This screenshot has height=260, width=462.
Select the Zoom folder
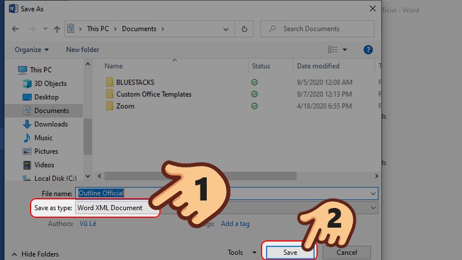[x=125, y=106]
